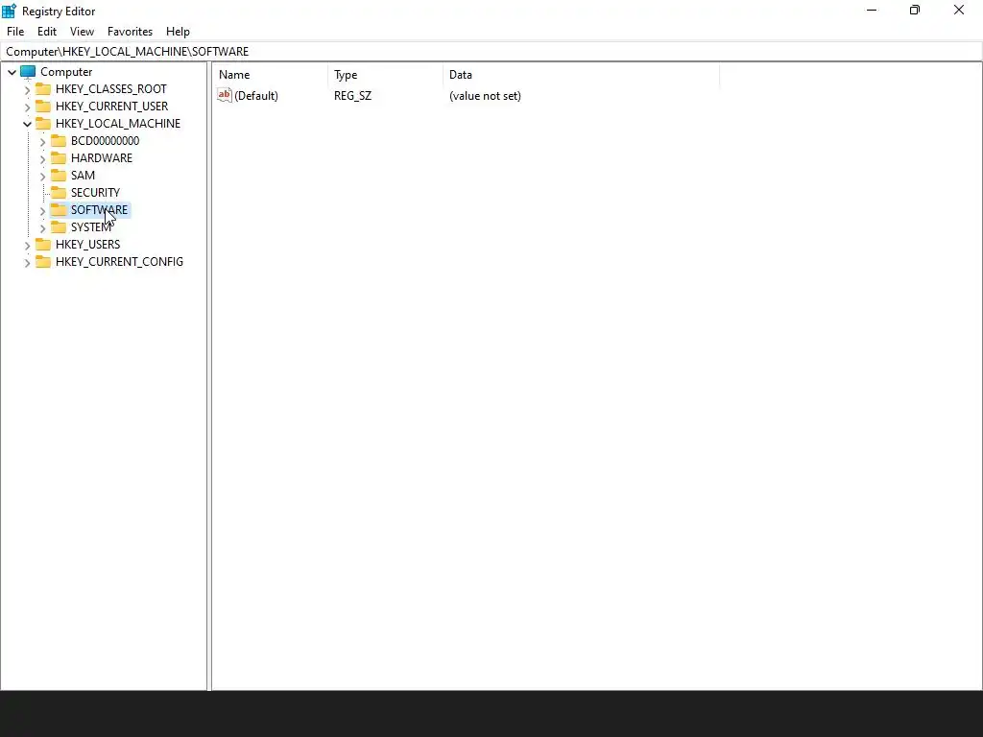Select the HKEY_CURRENT_CONFIG label
The image size is (983, 737).
click(119, 261)
